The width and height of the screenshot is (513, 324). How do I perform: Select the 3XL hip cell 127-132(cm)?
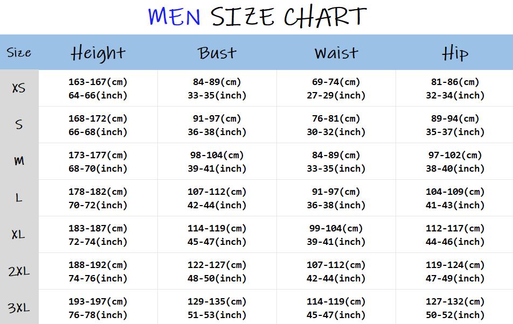point(455,301)
